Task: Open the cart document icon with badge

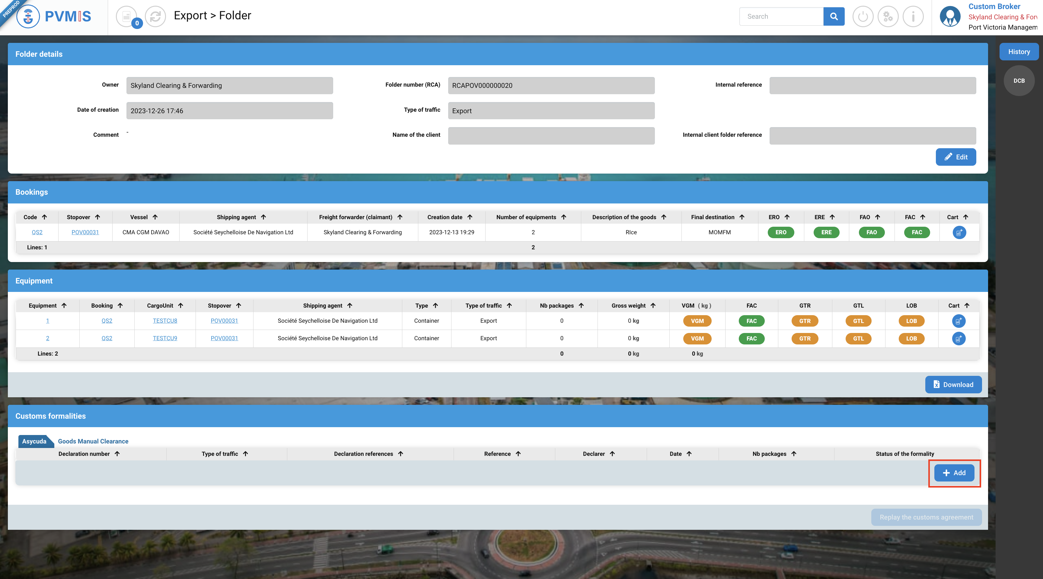Action: (127, 17)
